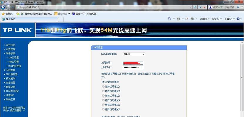244x117 pixels.
Task: Click the RSS feeds icon
Action: pos(178,19)
